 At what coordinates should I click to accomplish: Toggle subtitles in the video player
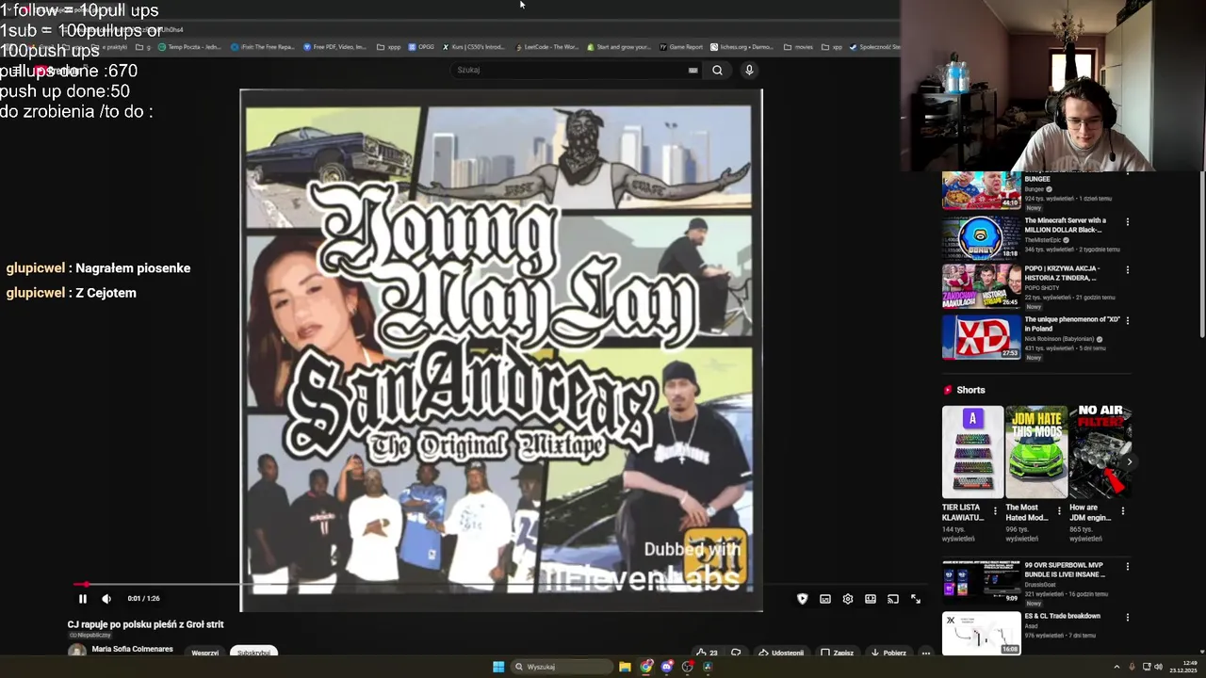click(824, 599)
